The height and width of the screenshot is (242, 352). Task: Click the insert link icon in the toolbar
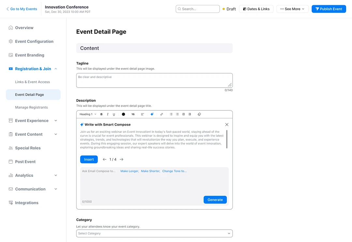point(161,114)
